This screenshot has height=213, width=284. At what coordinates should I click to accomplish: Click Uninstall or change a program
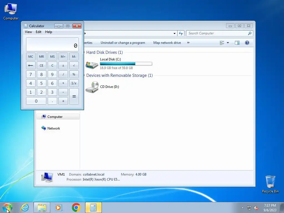click(123, 43)
